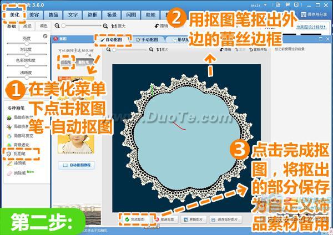Select 抠图笔 in brush list
The image size is (333, 235).
click(x=17, y=154)
